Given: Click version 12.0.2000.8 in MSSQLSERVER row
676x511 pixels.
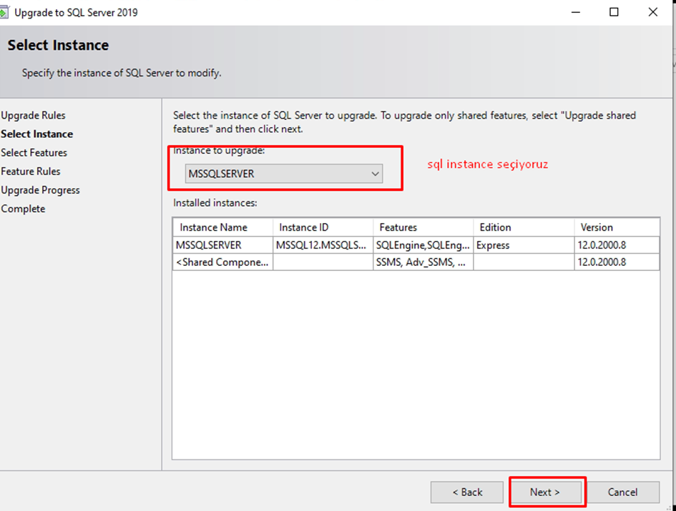Looking at the screenshot, I should point(617,244).
